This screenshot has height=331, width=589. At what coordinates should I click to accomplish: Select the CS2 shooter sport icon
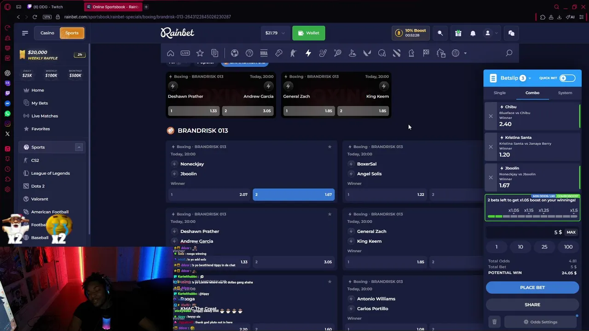(x=294, y=53)
